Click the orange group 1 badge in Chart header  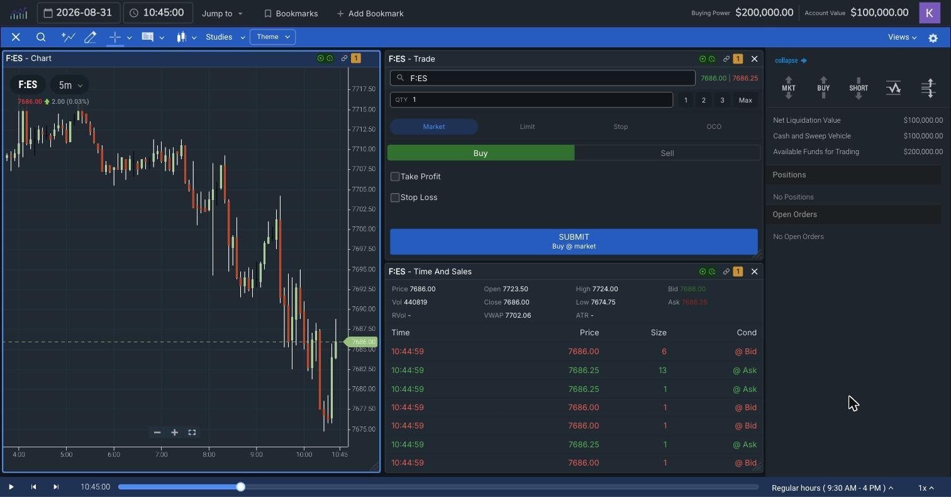pos(356,59)
